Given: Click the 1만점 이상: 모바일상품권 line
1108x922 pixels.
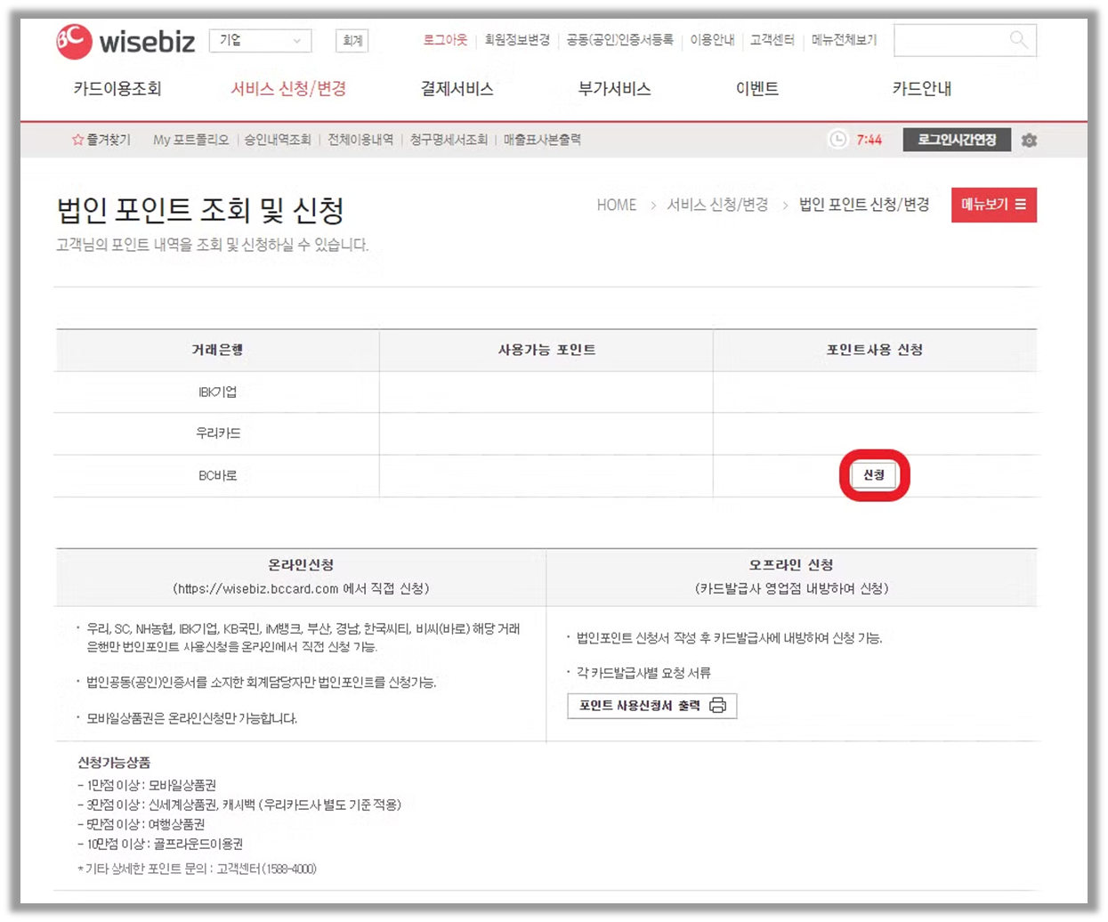Looking at the screenshot, I should point(147,785).
